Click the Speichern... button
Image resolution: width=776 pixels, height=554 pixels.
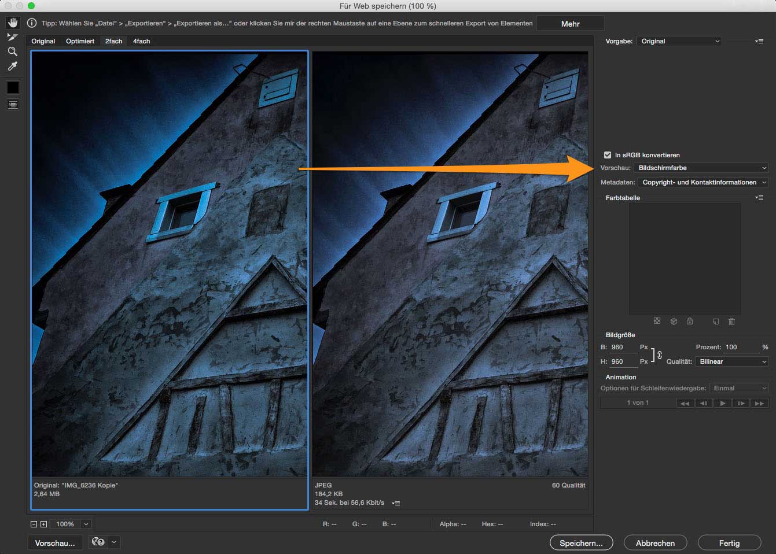tap(581, 543)
